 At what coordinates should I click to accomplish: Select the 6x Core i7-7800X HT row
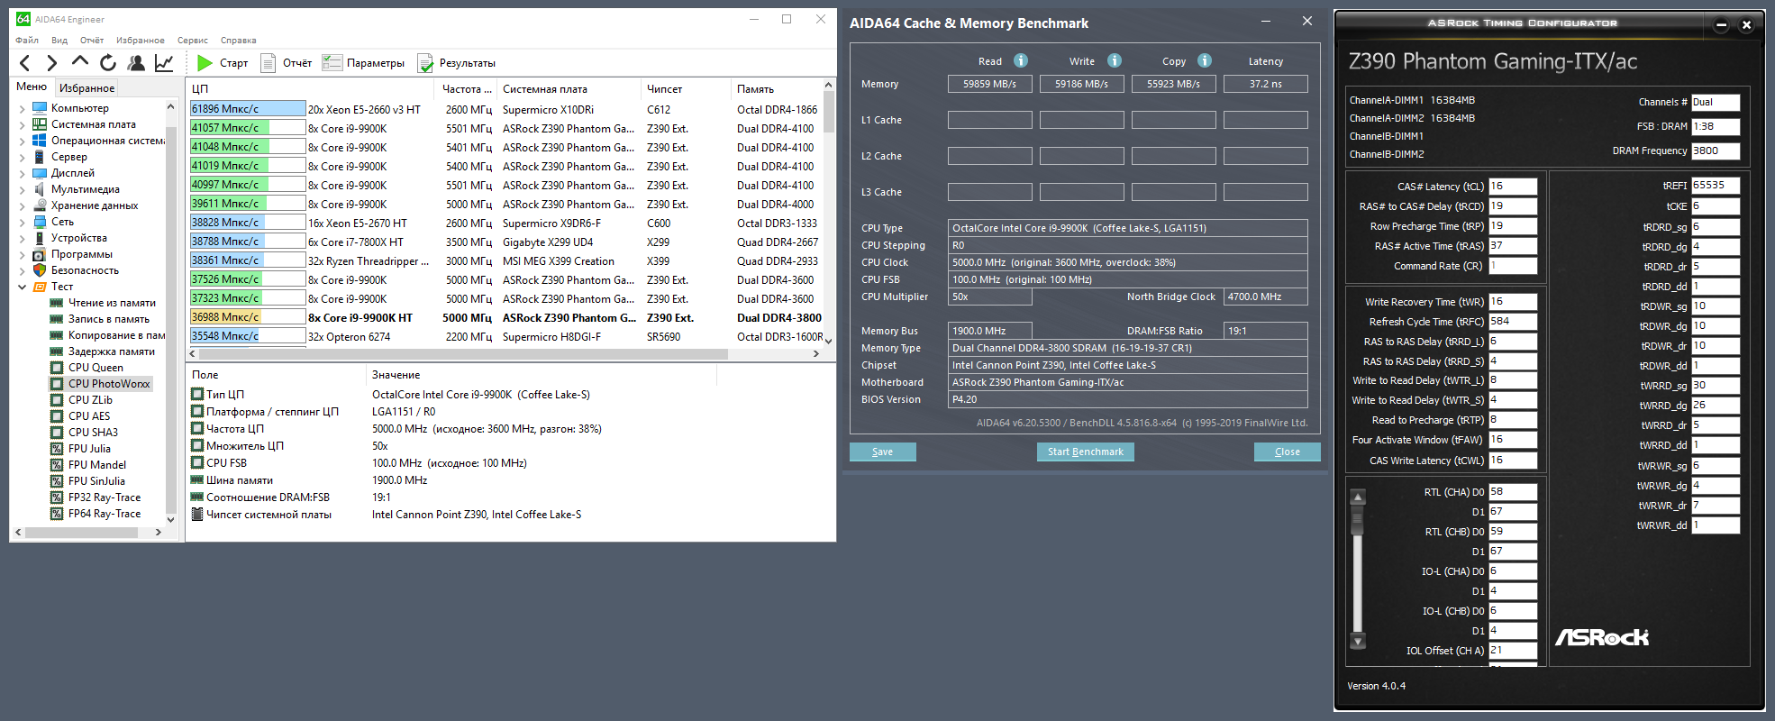(505, 242)
